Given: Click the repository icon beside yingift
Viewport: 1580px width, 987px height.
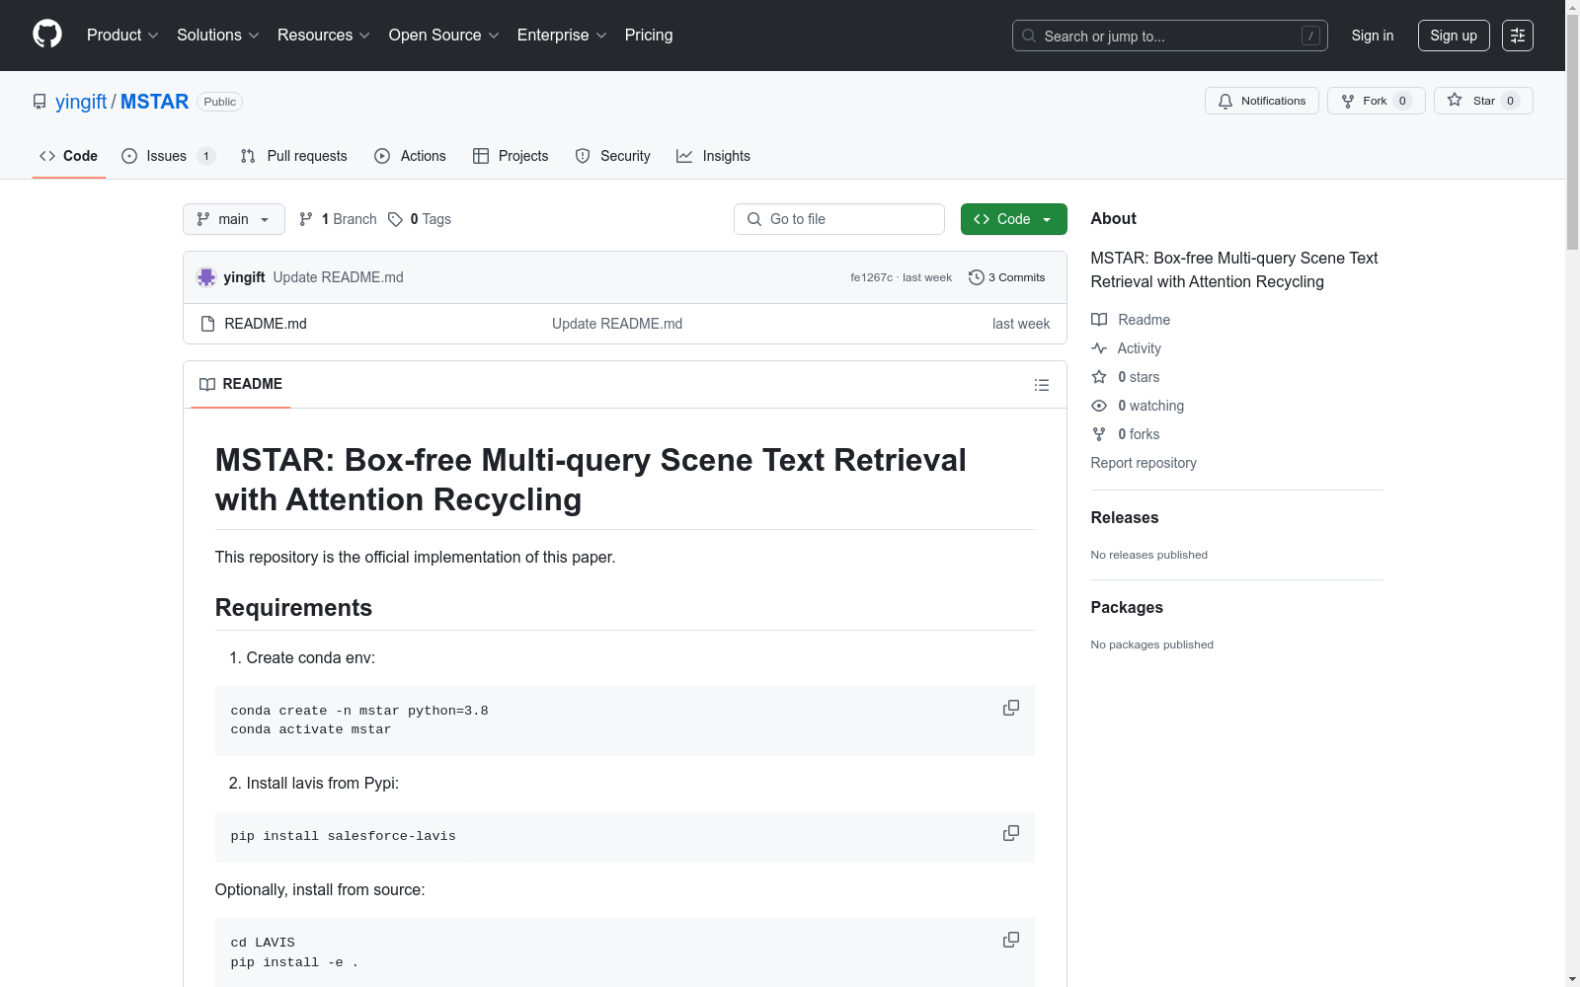Looking at the screenshot, I should (x=39, y=102).
